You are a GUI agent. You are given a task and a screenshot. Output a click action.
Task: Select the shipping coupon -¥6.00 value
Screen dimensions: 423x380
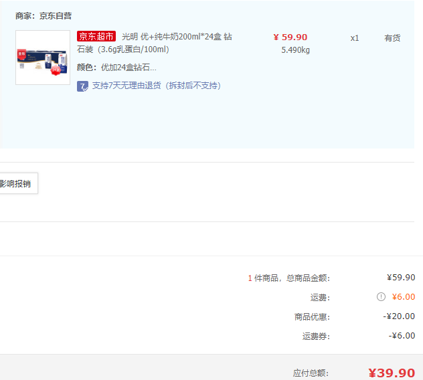coord(402,335)
